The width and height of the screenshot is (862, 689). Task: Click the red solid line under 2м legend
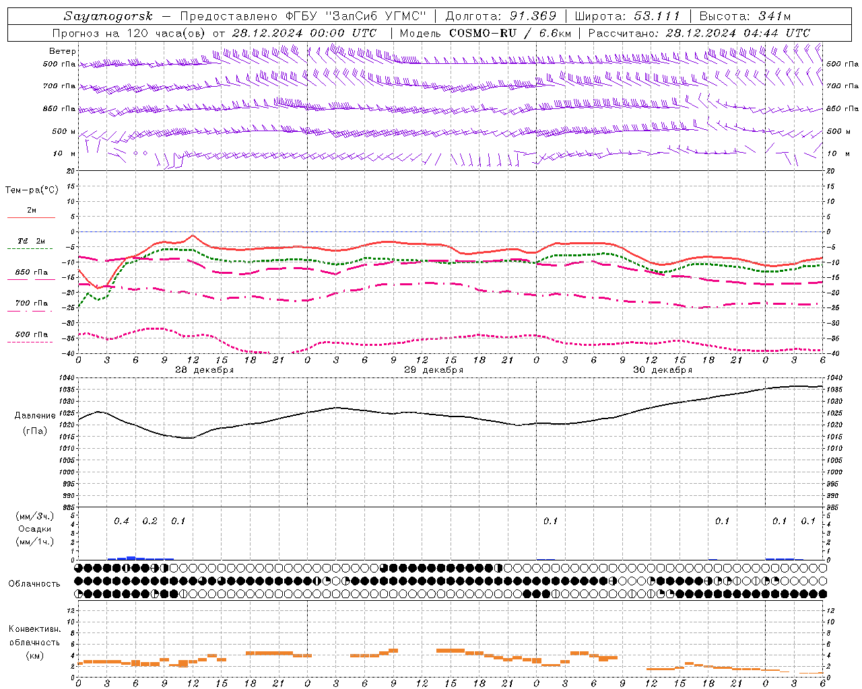click(31, 217)
